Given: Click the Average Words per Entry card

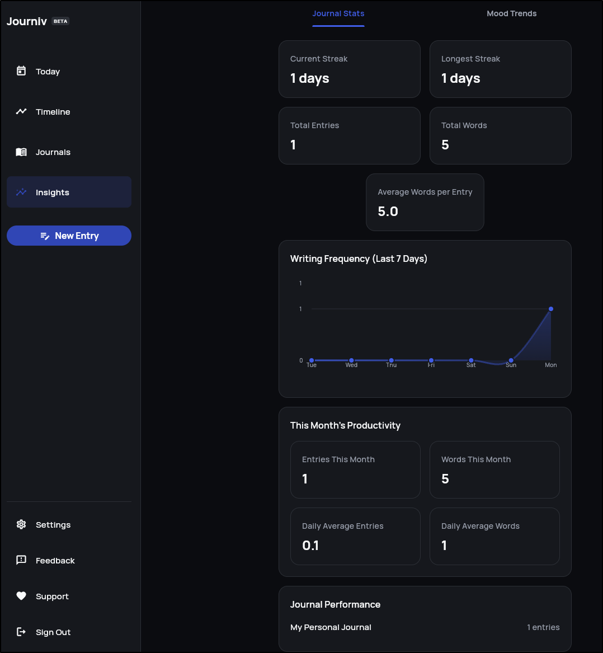Looking at the screenshot, I should (425, 202).
